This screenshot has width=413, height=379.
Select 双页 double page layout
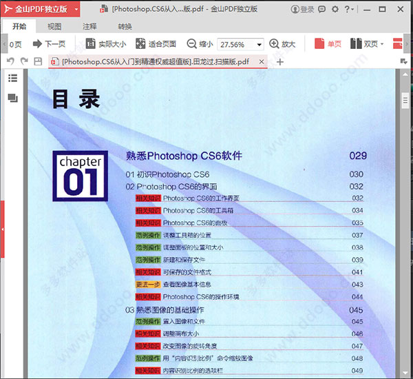click(364, 44)
